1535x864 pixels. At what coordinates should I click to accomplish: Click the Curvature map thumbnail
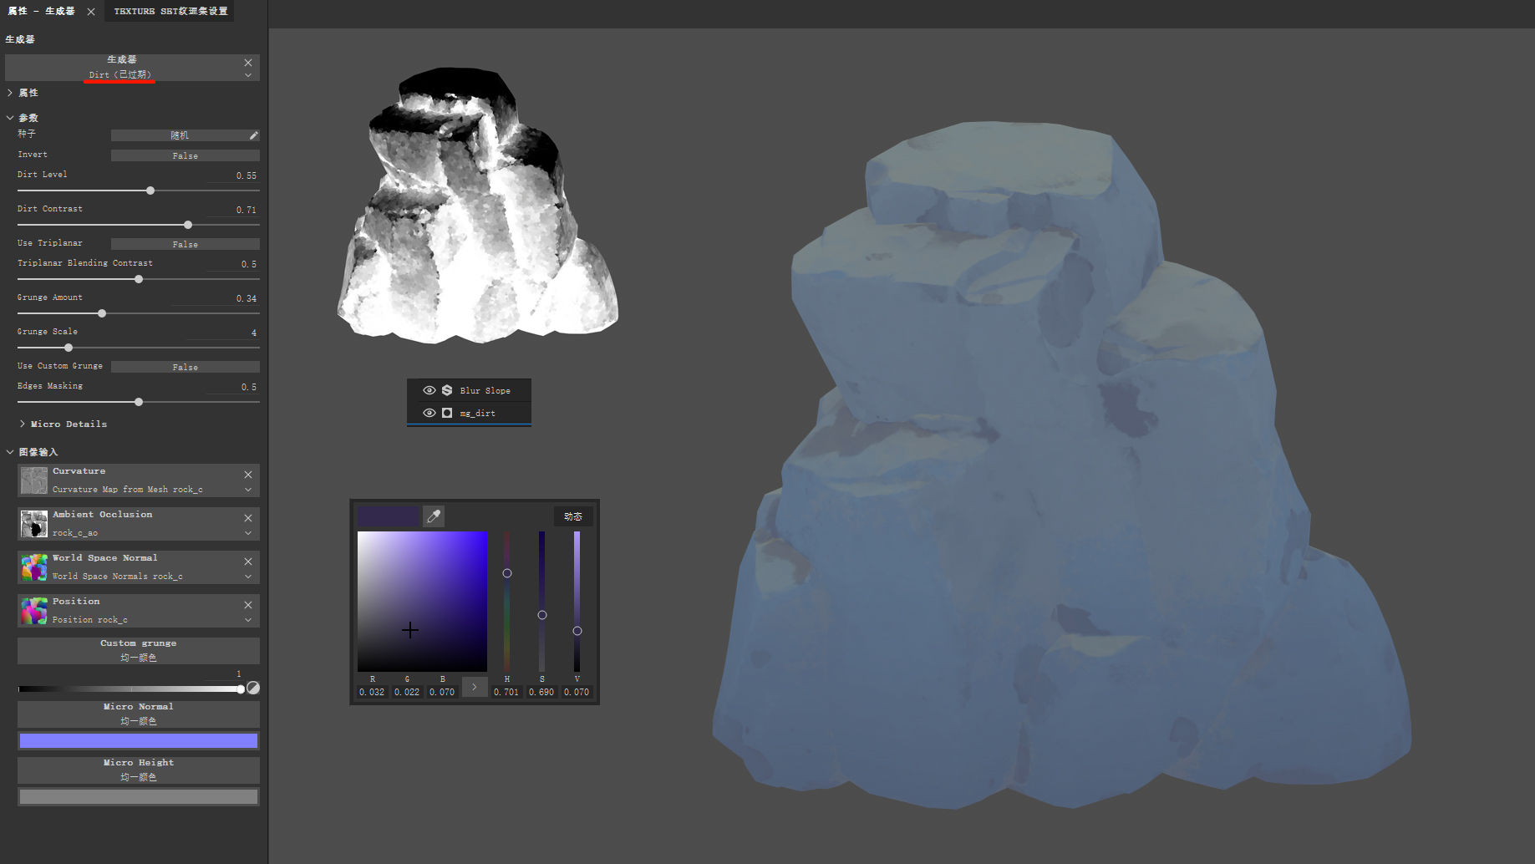click(34, 480)
